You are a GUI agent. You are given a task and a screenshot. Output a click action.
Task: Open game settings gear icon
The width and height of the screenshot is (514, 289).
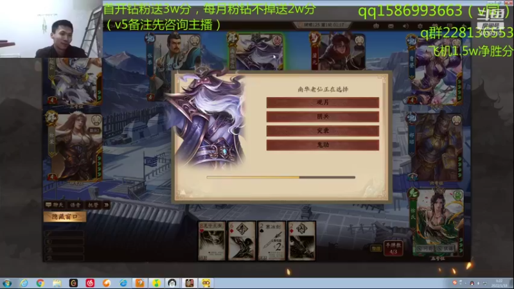420,26
